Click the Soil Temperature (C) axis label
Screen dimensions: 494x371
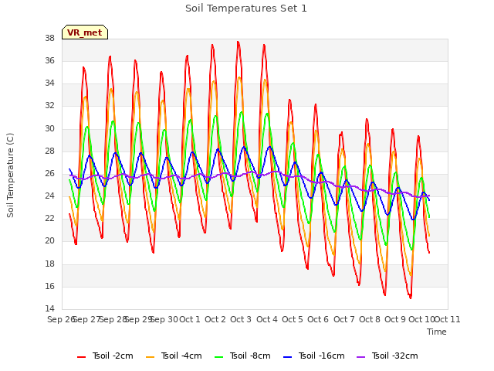pos(10,175)
